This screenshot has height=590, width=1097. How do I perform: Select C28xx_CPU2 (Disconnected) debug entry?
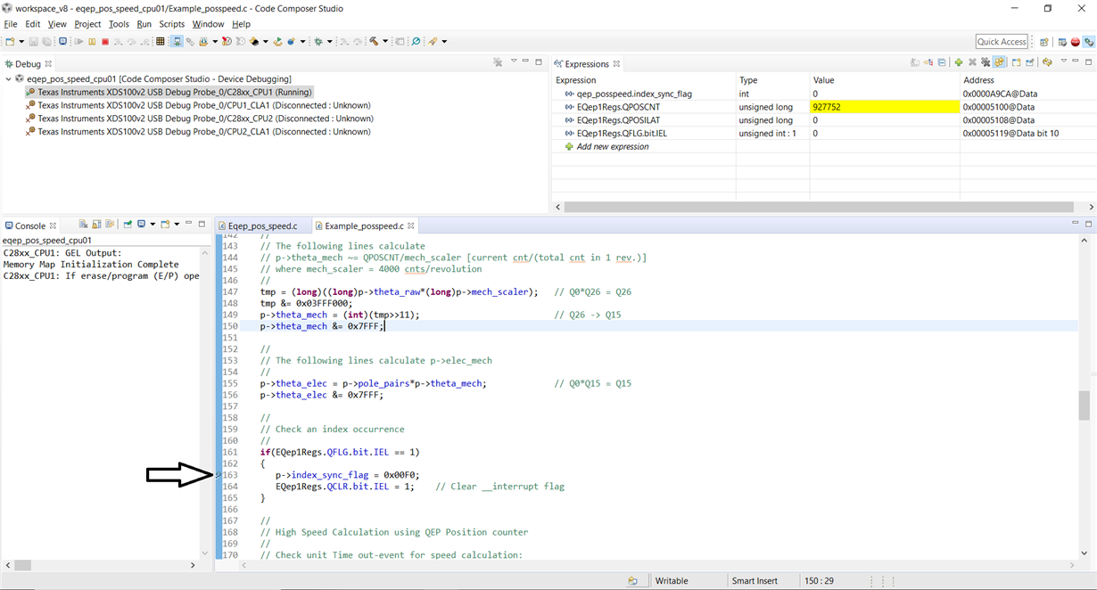pyautogui.click(x=205, y=119)
